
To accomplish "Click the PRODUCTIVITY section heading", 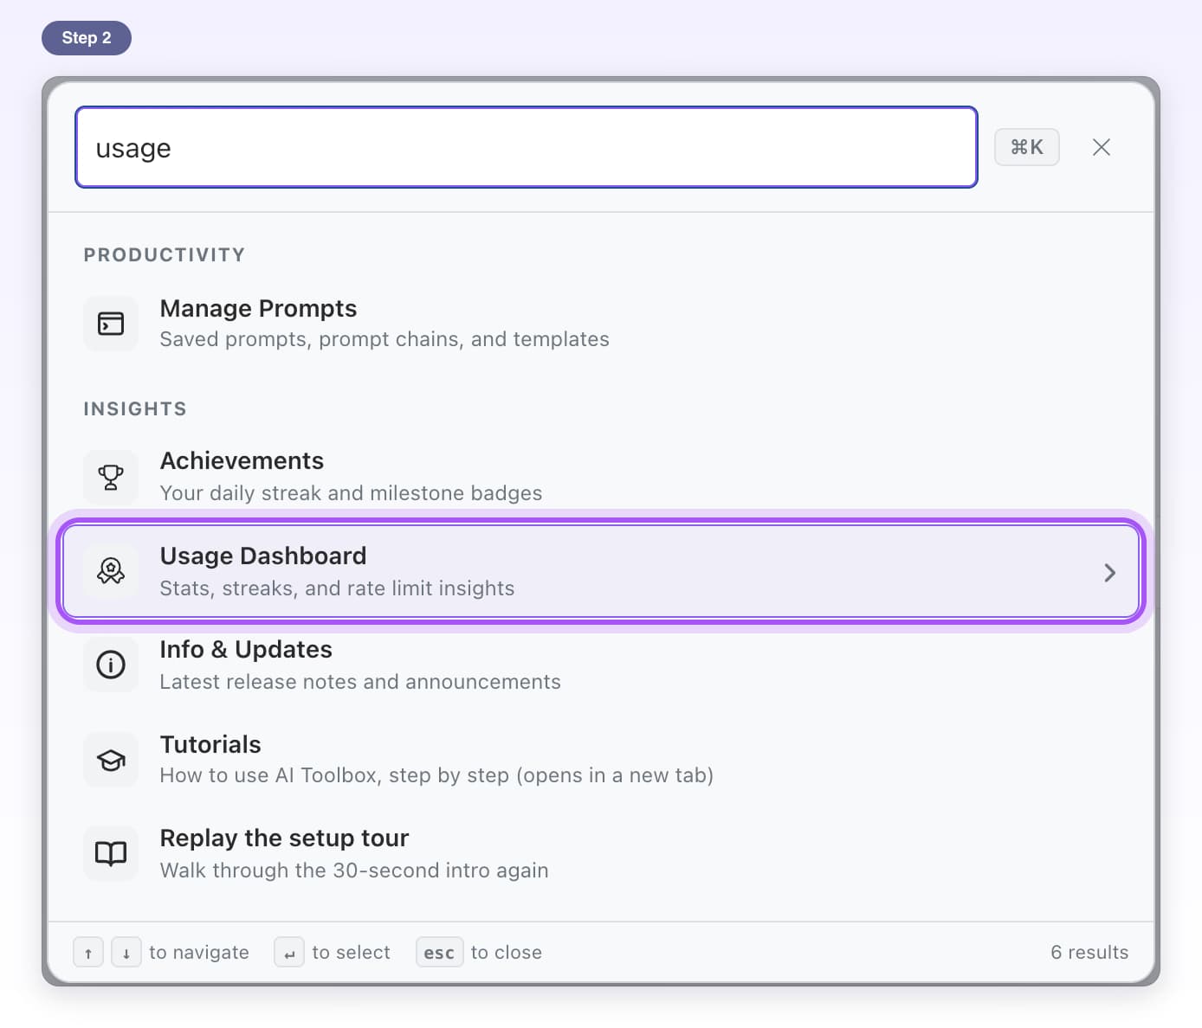I will point(165,255).
